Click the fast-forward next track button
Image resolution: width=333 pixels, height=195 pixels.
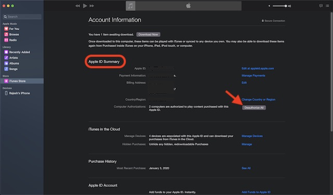92,6
